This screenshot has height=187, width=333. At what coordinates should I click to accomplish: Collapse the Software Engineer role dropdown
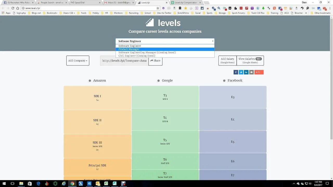pos(165,41)
